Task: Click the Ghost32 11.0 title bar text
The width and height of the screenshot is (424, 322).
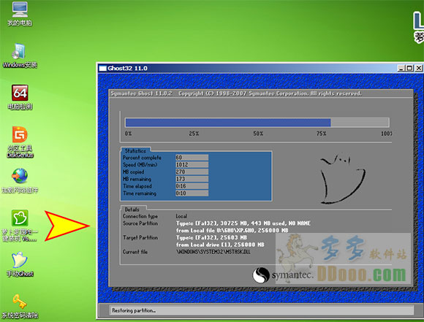Action: pyautogui.click(x=127, y=69)
